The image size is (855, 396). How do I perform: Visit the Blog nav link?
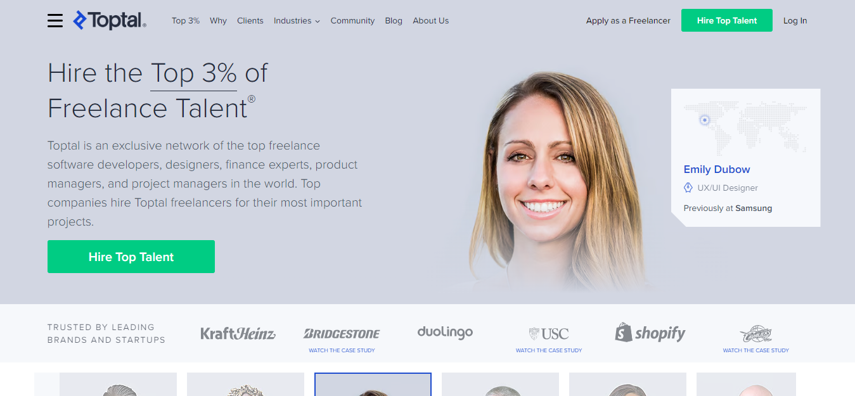pyautogui.click(x=394, y=21)
